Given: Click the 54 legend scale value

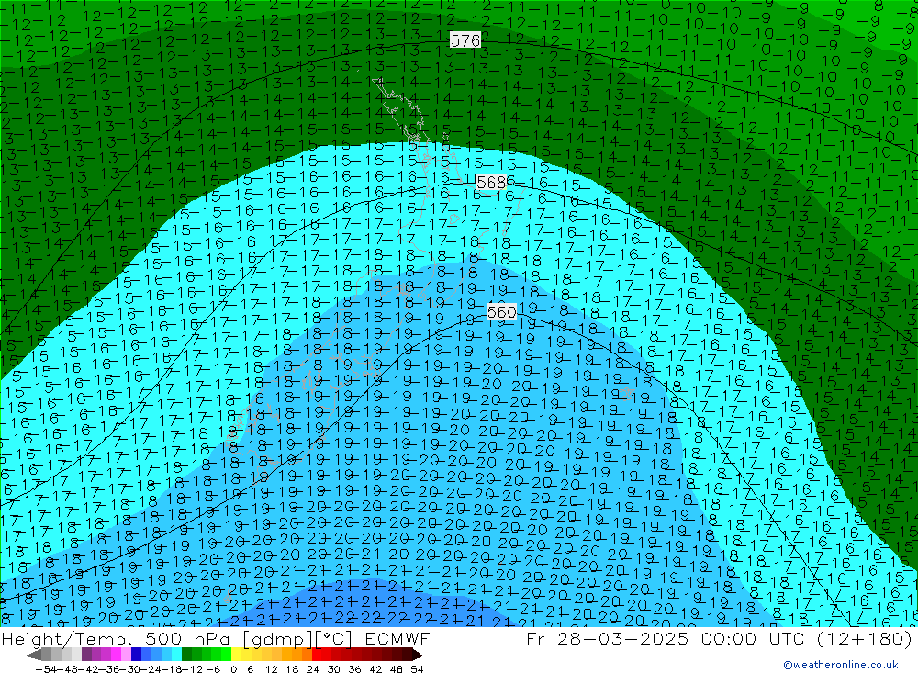Looking at the screenshot, I should point(417,669).
